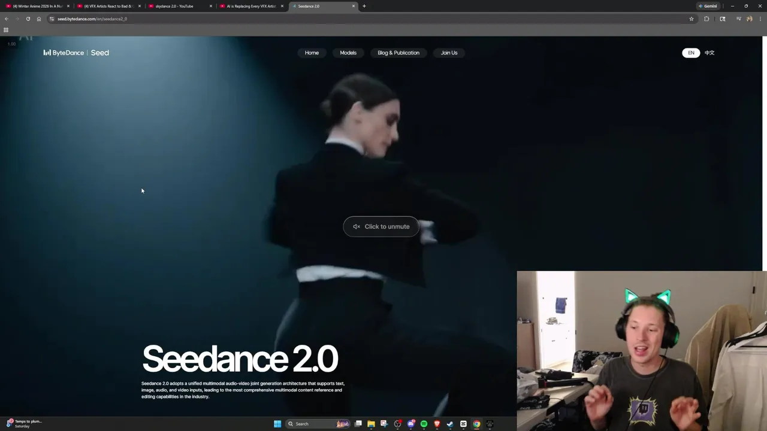The width and height of the screenshot is (767, 431).
Task: Open Discord from taskbar
Action: click(411, 424)
